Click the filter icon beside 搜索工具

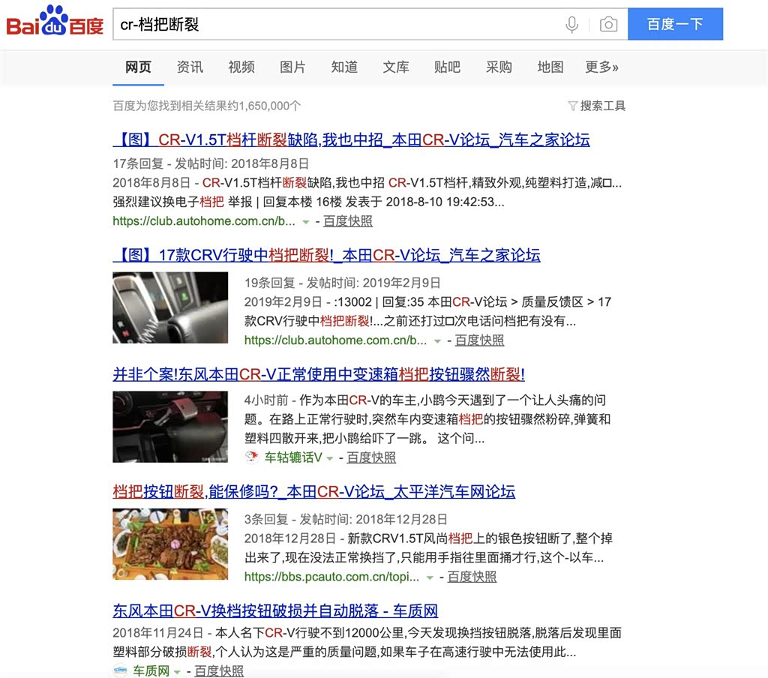click(x=572, y=106)
